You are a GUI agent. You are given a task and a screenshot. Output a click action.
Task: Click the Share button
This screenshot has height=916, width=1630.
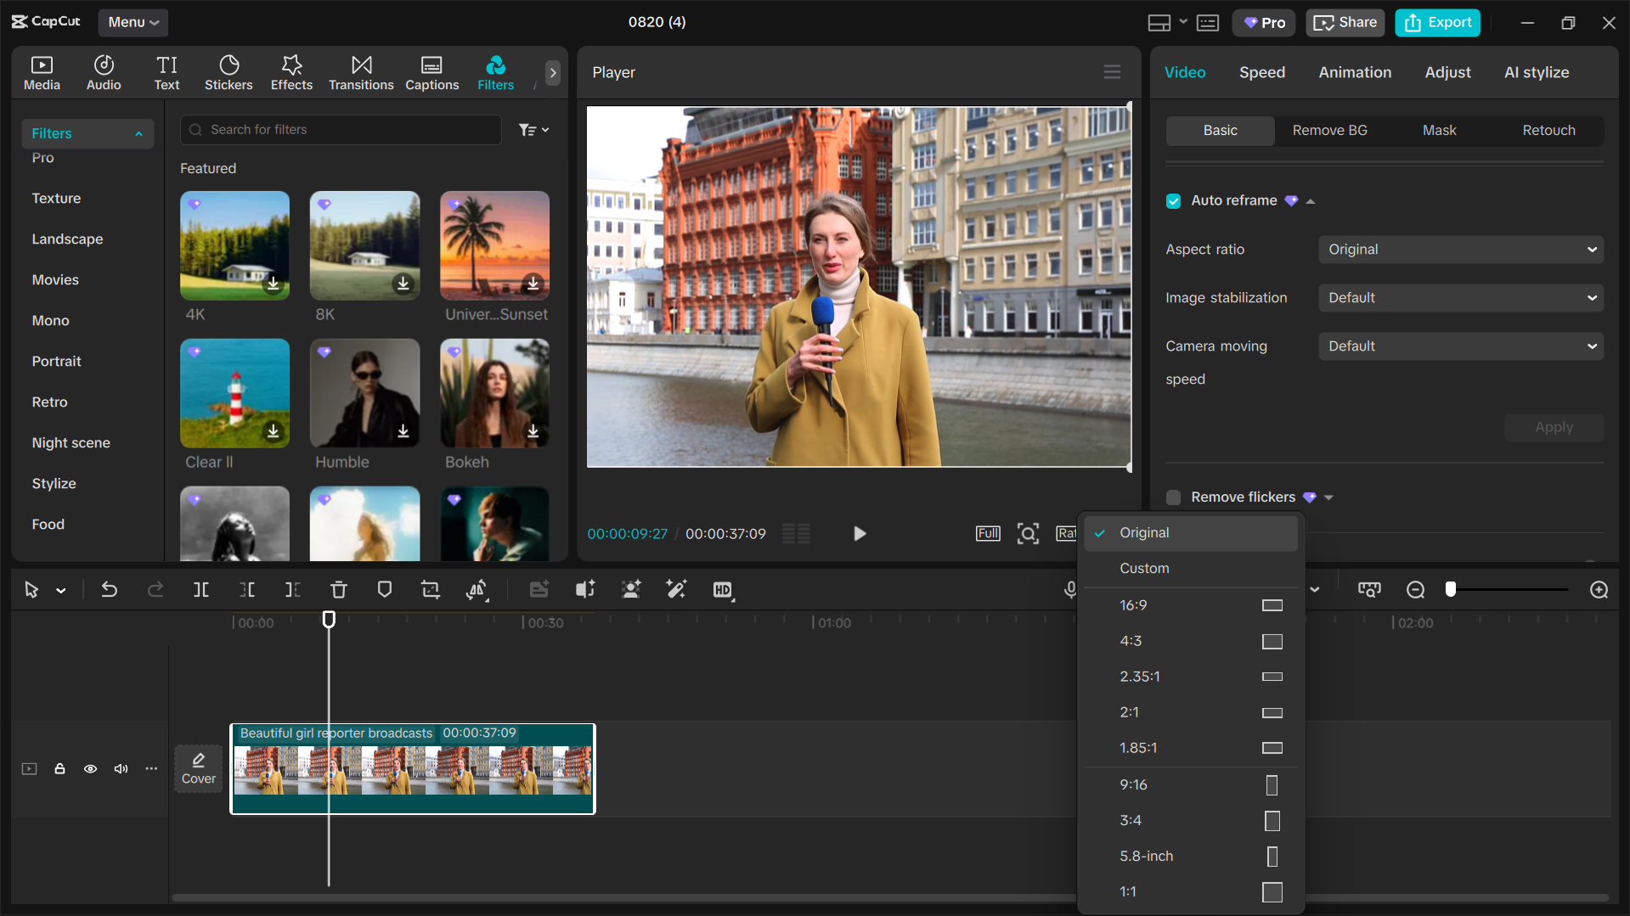[x=1345, y=23]
